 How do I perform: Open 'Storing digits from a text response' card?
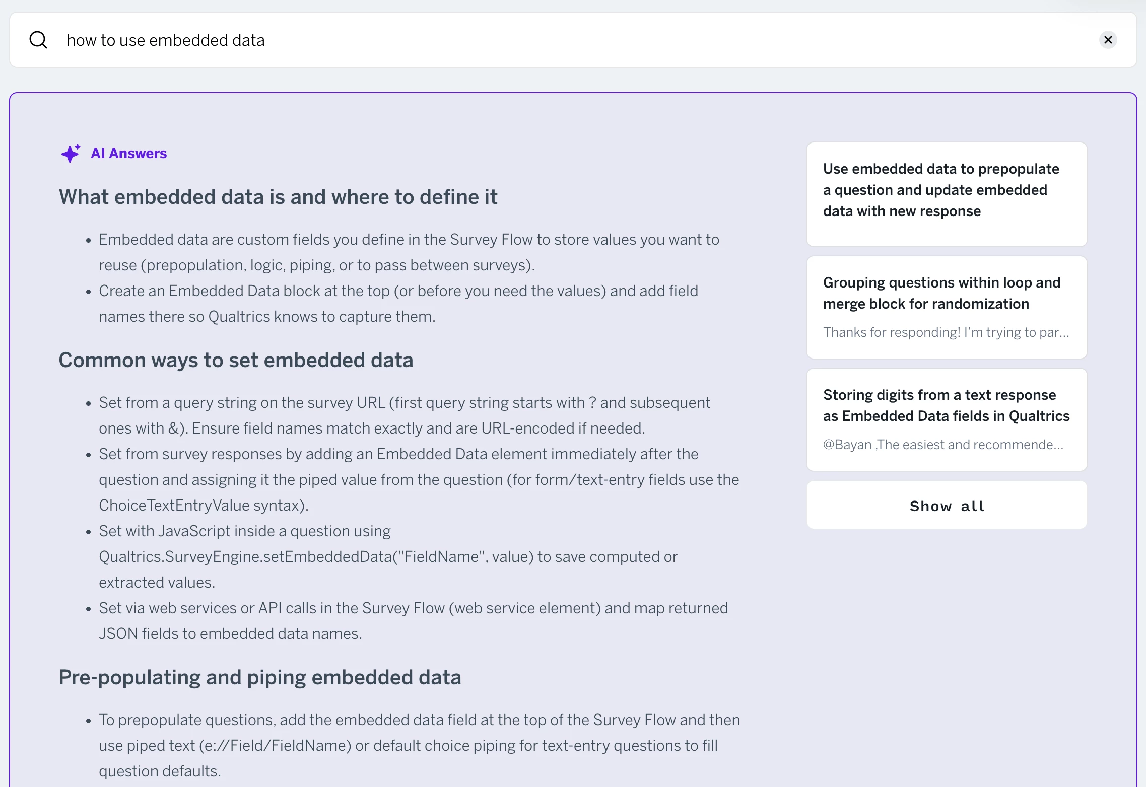coord(946,405)
